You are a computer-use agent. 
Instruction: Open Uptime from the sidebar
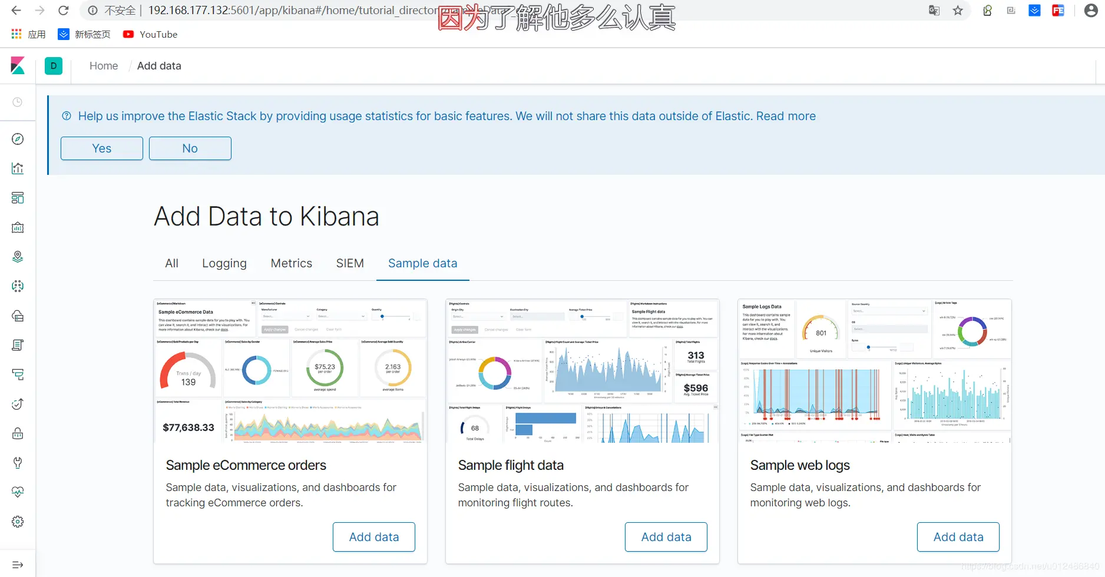(x=18, y=404)
